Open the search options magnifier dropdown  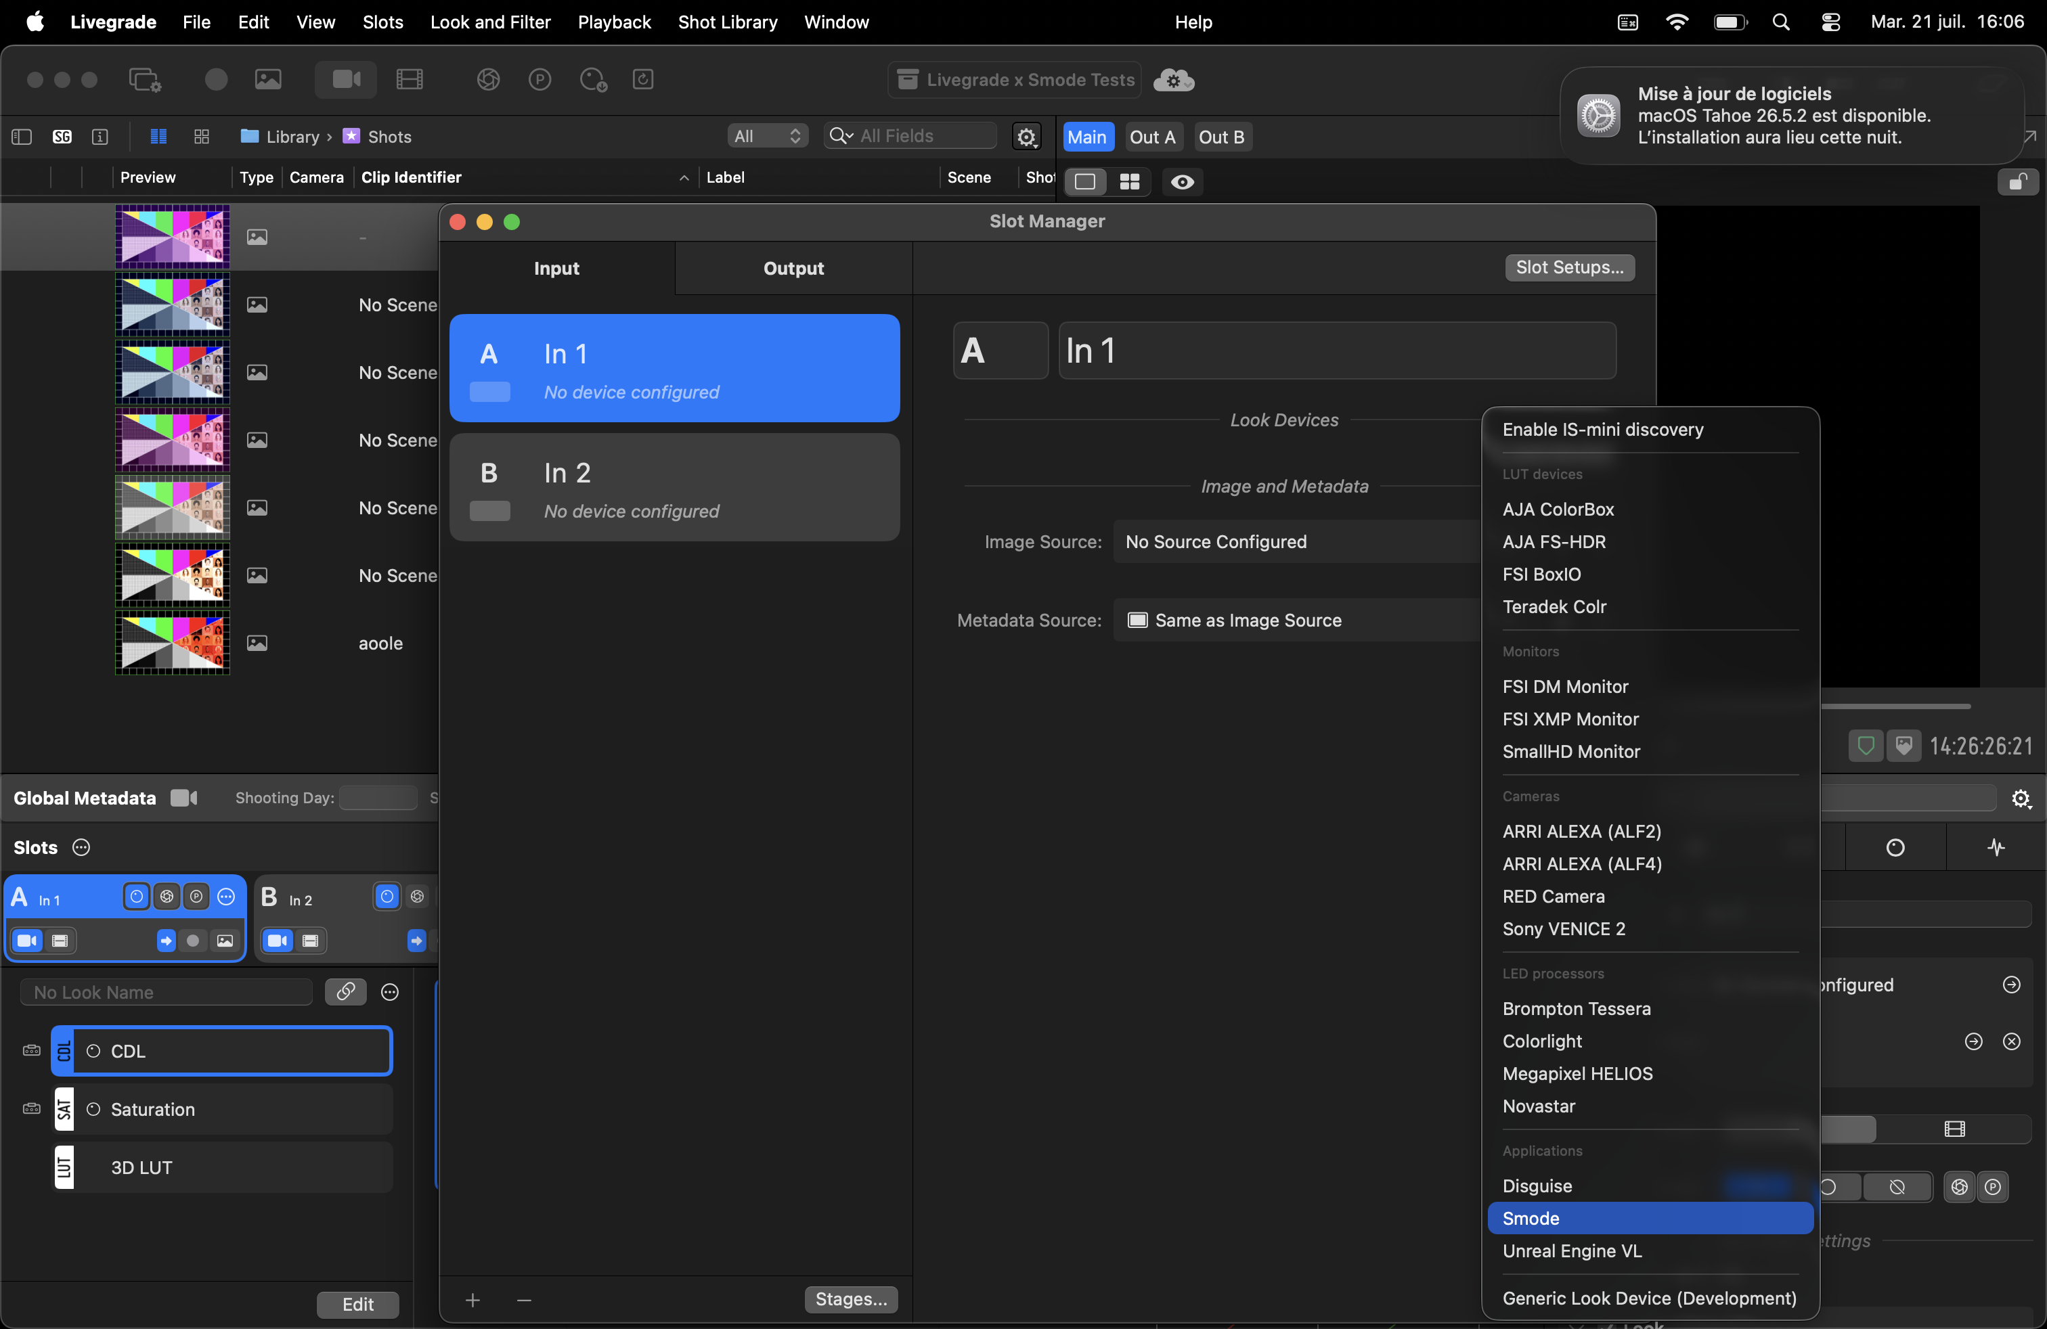point(840,136)
